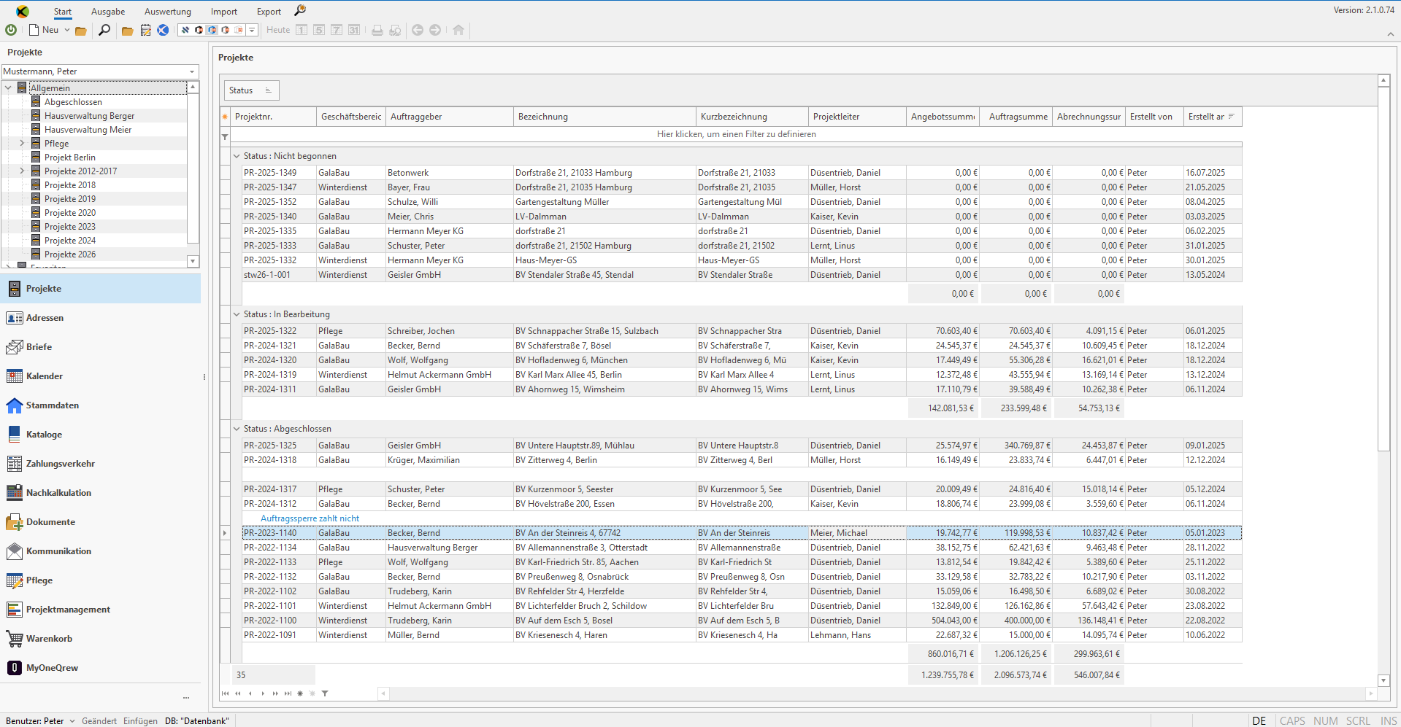Screen dimensions: 1401x727
Task: Click the filter funnel in grid navigator
Action: tap(325, 693)
